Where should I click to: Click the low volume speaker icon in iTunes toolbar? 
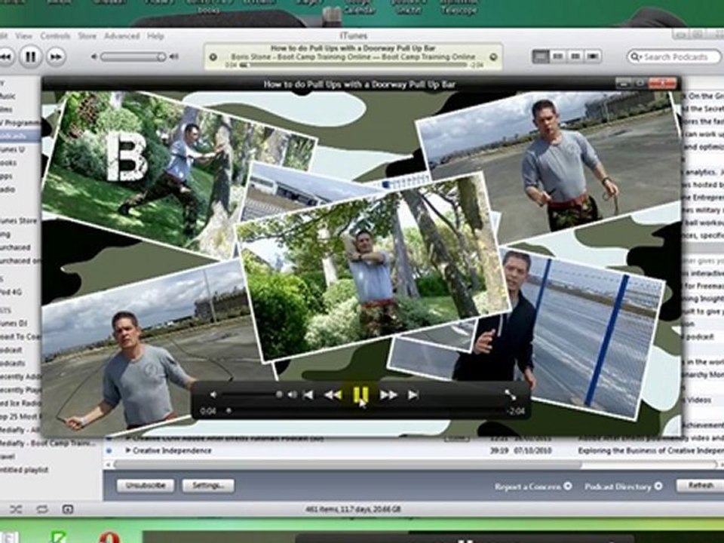coord(94,57)
